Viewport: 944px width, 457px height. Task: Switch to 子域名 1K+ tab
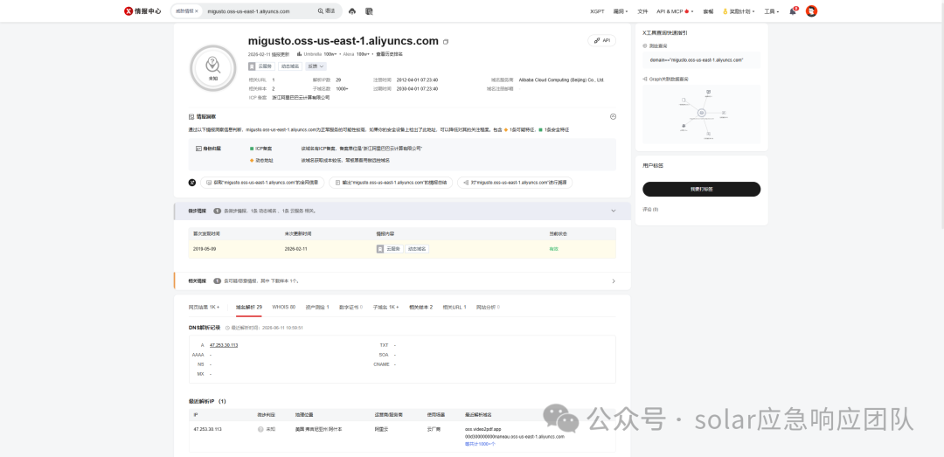pyautogui.click(x=386, y=307)
